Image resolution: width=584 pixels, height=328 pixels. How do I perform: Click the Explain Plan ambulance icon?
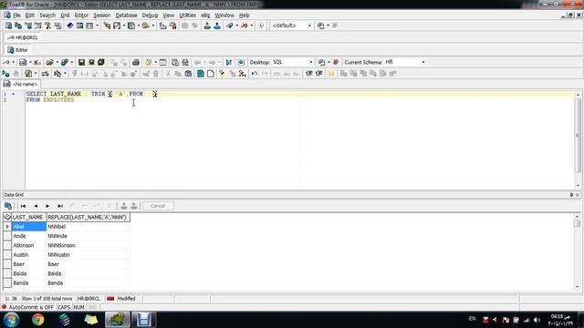click(45, 74)
